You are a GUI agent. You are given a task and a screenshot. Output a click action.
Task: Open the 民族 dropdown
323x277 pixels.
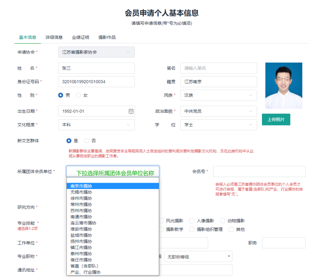coord(218,95)
